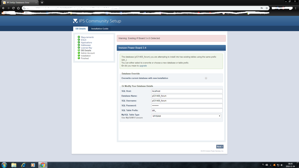Click the Next button
Screen dimensions: 299x168
[220, 146]
